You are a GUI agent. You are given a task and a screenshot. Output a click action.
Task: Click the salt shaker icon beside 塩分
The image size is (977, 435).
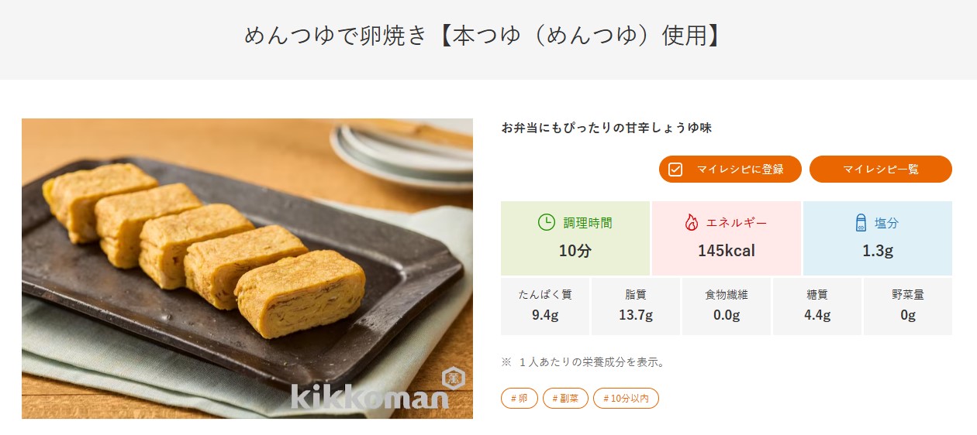(860, 223)
